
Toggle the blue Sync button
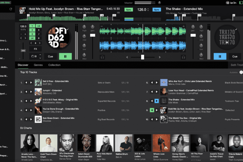(157, 9)
